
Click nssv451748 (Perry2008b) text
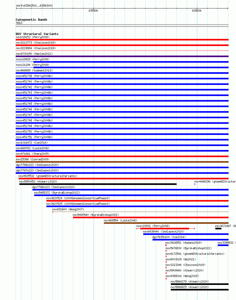pos(34,120)
